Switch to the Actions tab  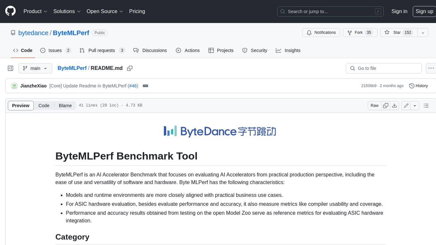tap(188, 50)
